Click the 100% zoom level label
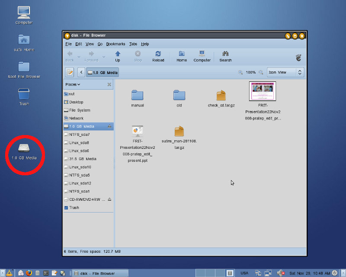This screenshot has width=346, height=277. pos(251,72)
